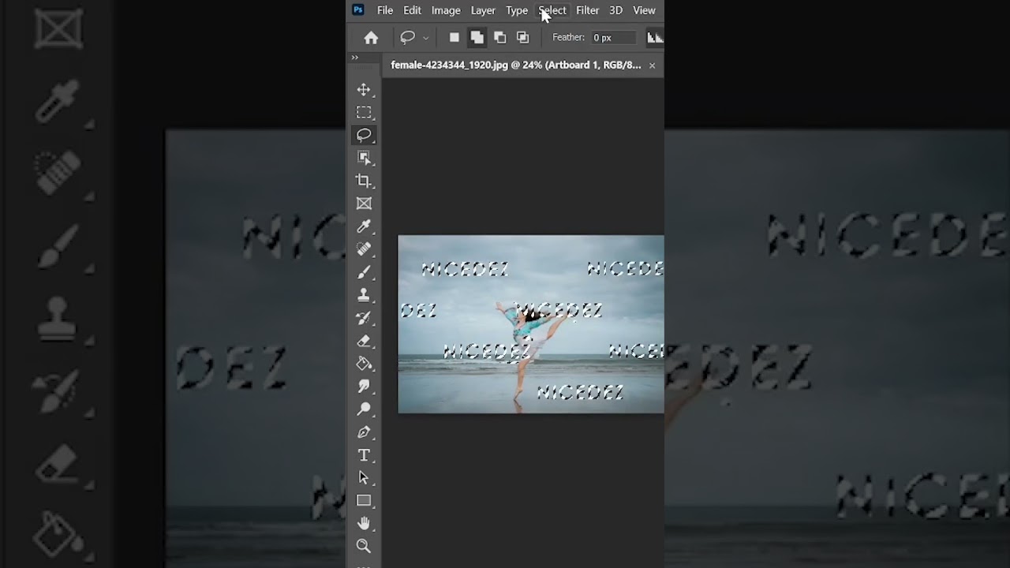Image resolution: width=1010 pixels, height=568 pixels.
Task: Enable Intersect with selection mode
Action: point(522,37)
